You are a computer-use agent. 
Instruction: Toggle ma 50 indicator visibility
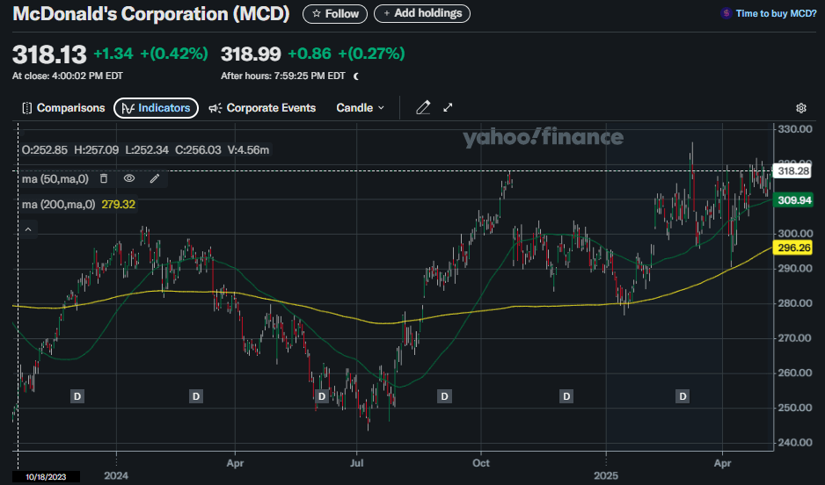[x=128, y=178]
